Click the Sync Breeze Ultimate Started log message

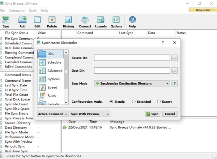pos(140,127)
